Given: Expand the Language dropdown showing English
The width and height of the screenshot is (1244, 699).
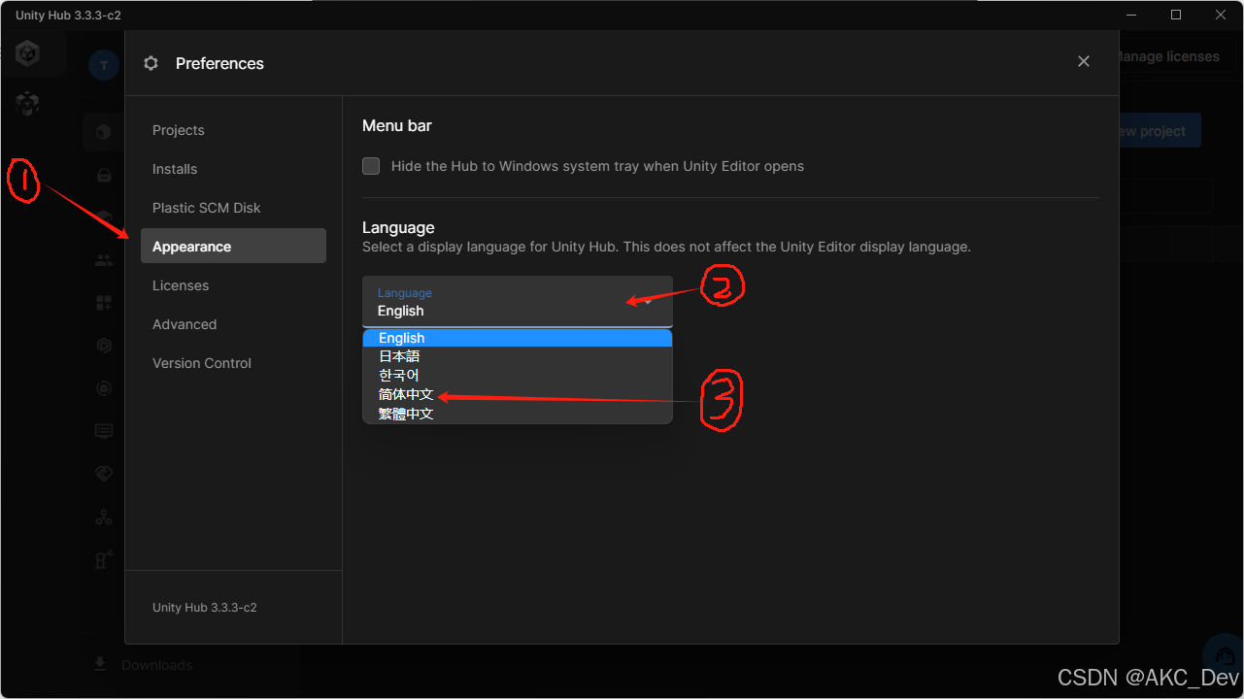Looking at the screenshot, I should [x=518, y=301].
